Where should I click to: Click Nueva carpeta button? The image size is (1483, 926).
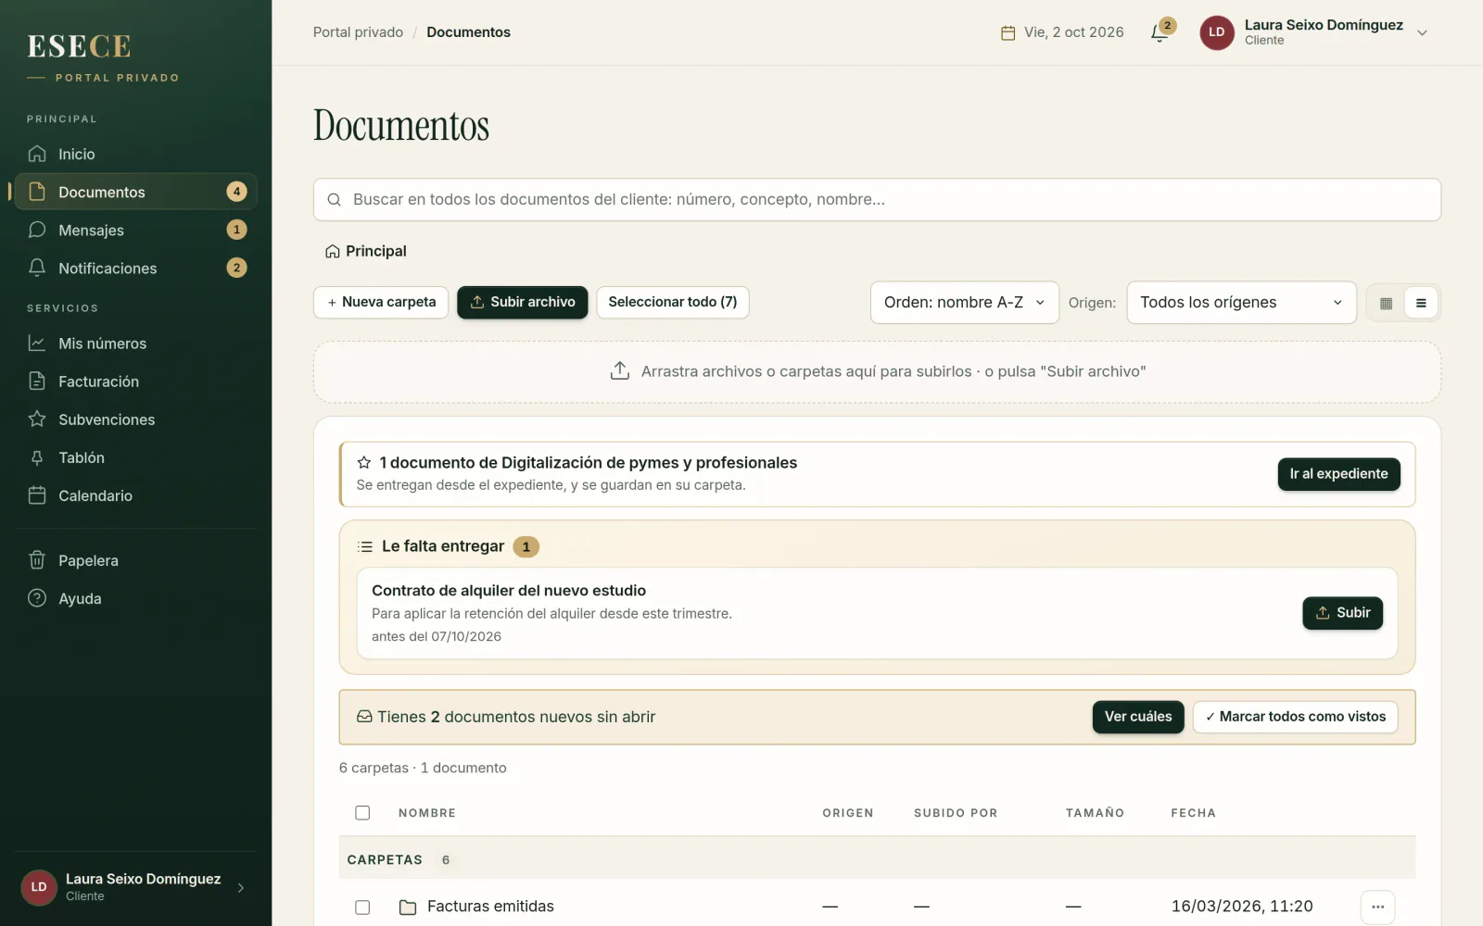point(381,302)
